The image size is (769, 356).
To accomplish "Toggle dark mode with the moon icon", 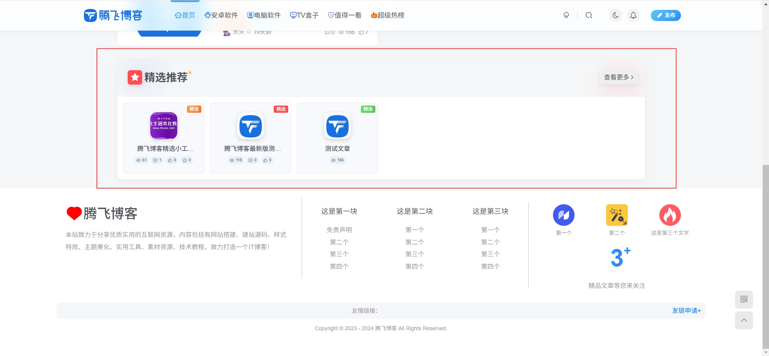I will (x=615, y=15).
